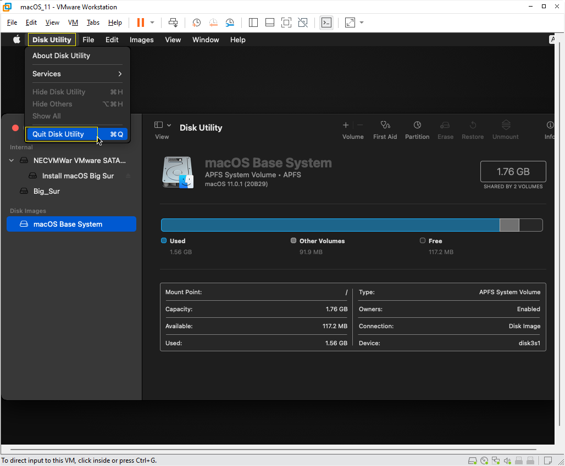
Task: Revert virtual machine to previous snapshot icon
Action: point(213,23)
